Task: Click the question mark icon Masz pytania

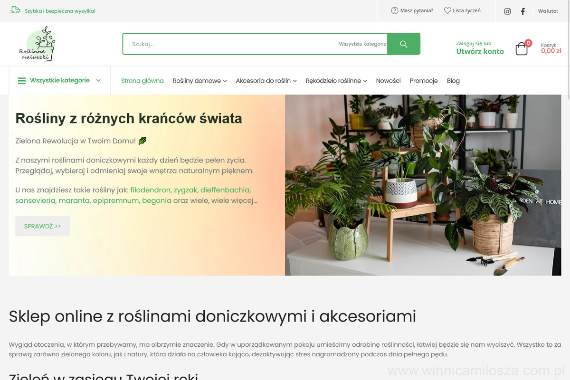Action: (x=395, y=10)
